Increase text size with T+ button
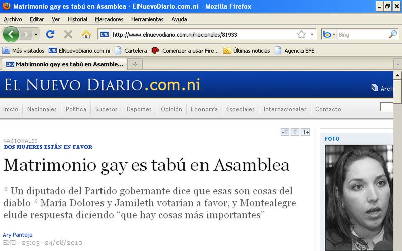 [x=305, y=132]
